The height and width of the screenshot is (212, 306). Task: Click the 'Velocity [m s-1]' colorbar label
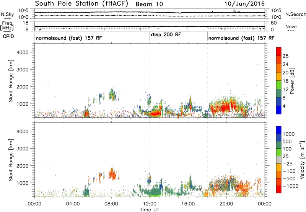pyautogui.click(x=302, y=160)
